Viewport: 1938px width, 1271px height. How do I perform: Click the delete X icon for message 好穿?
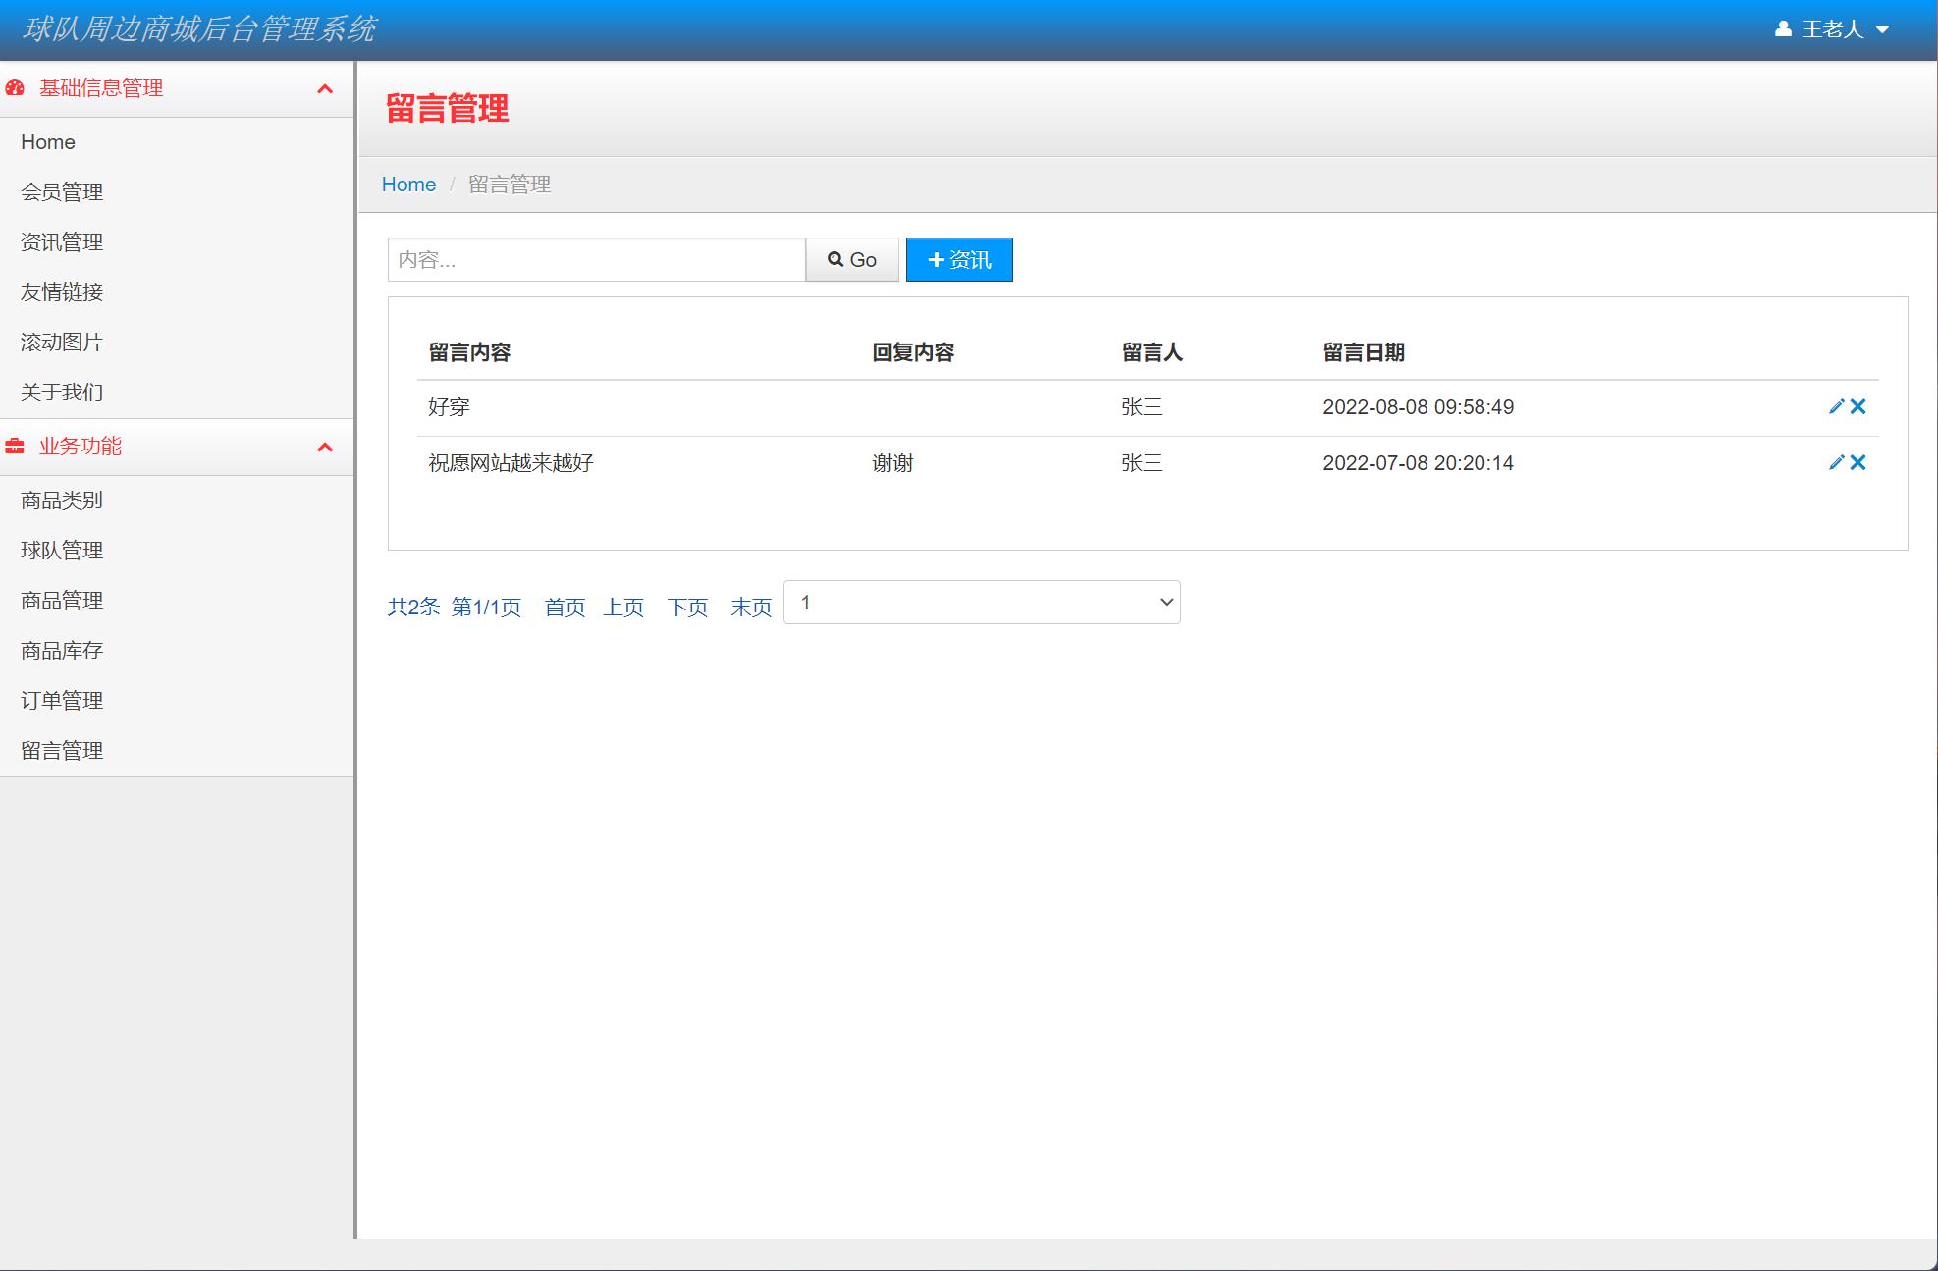click(1858, 406)
